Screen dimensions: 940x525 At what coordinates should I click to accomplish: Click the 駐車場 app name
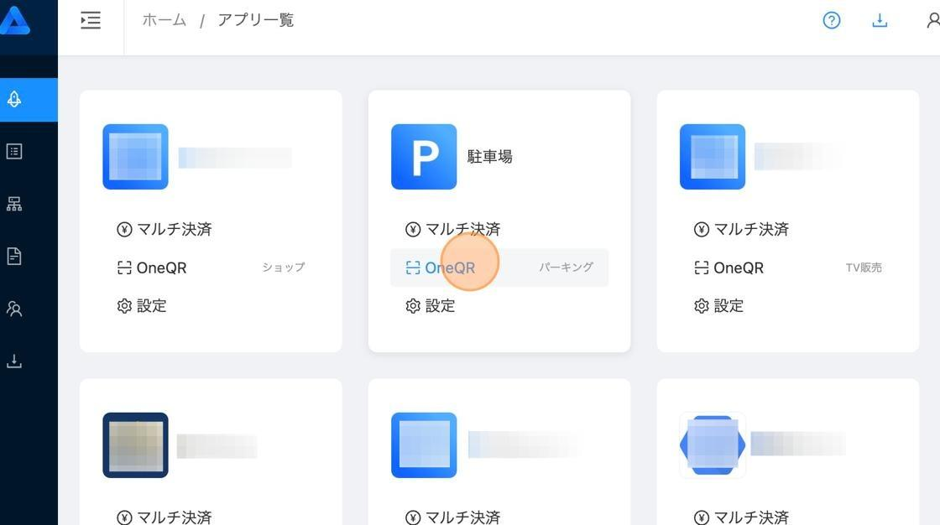[x=490, y=157]
